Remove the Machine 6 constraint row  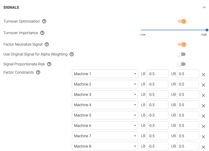(x=204, y=126)
